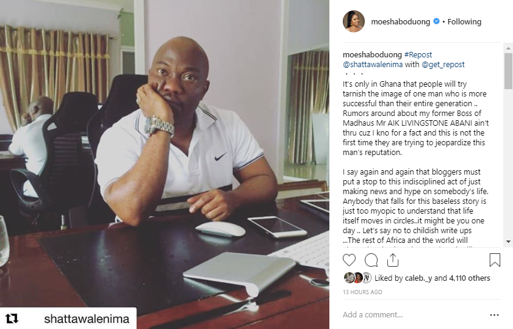Click the liker avatars beside Liked by
The width and height of the screenshot is (513, 329).
[x=357, y=278]
